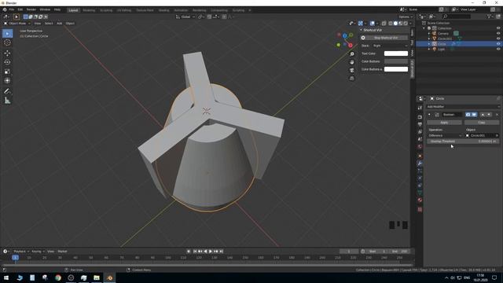Pick the Transform tool
Screen dimensions: 503x283
7,80
